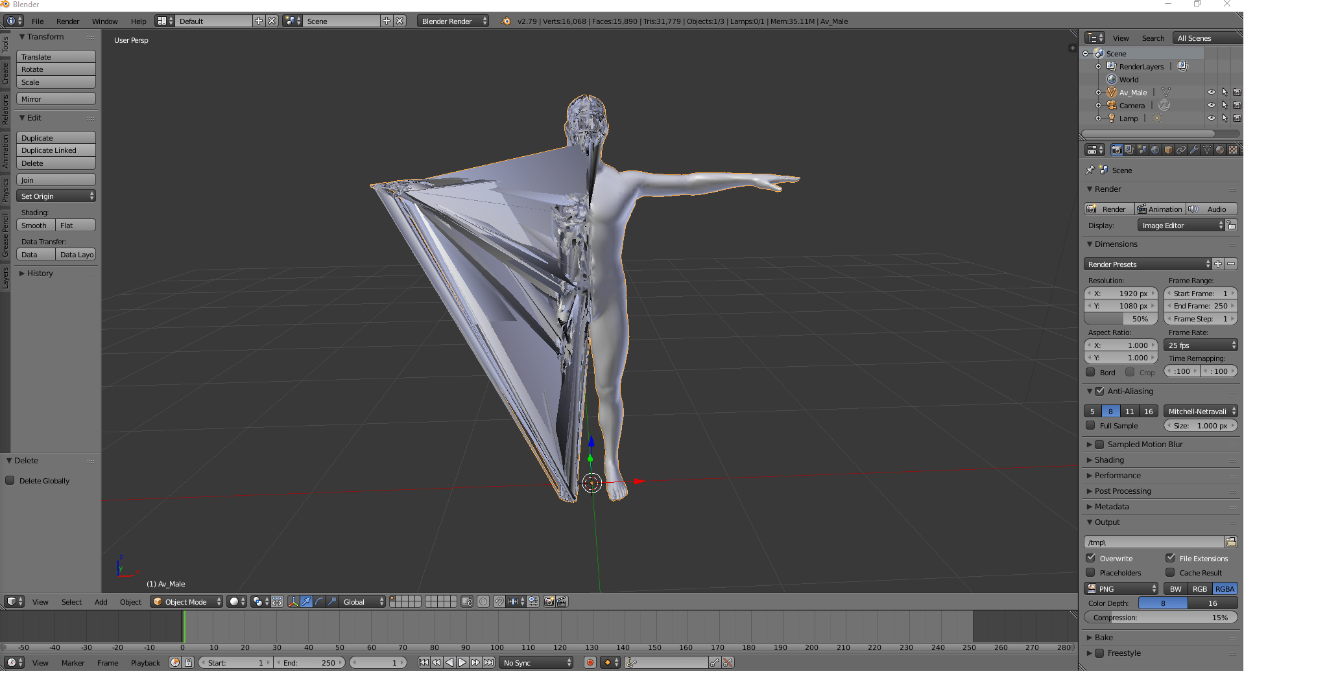The image size is (1327, 674).
Task: Open the top-bar Render menu
Action: 67,21
